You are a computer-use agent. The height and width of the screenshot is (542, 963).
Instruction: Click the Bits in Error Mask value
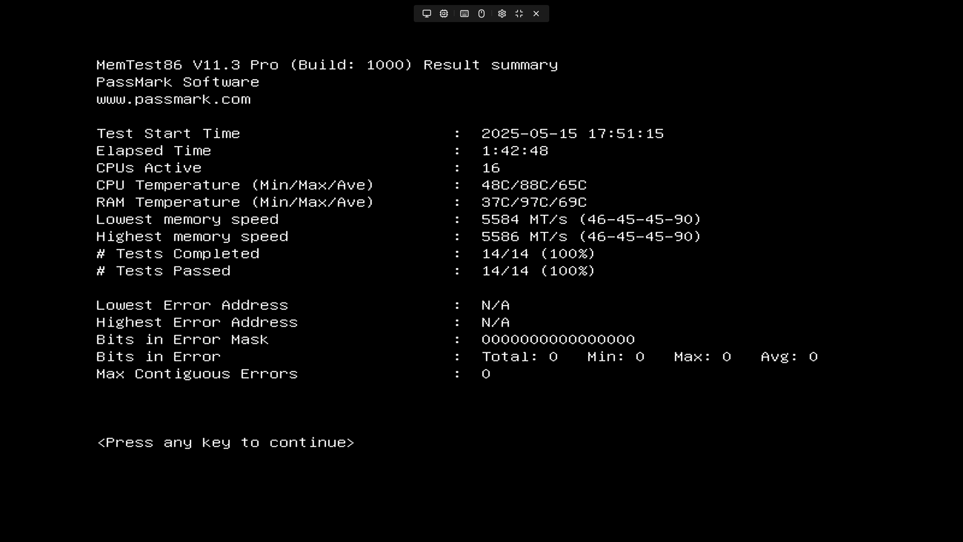(558, 340)
